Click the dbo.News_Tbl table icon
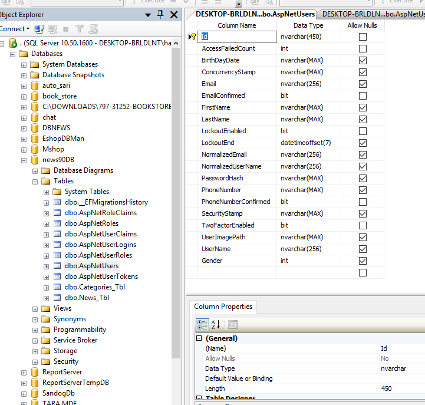The width and height of the screenshot is (425, 405). click(57, 297)
